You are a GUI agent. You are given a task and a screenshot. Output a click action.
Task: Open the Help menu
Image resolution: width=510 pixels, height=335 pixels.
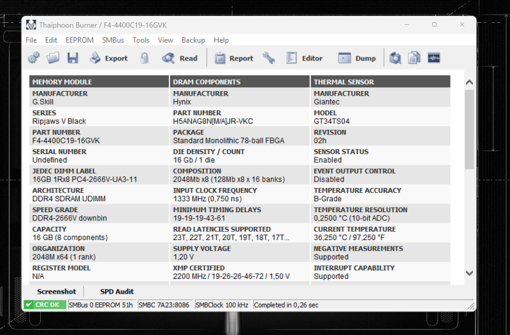point(221,40)
